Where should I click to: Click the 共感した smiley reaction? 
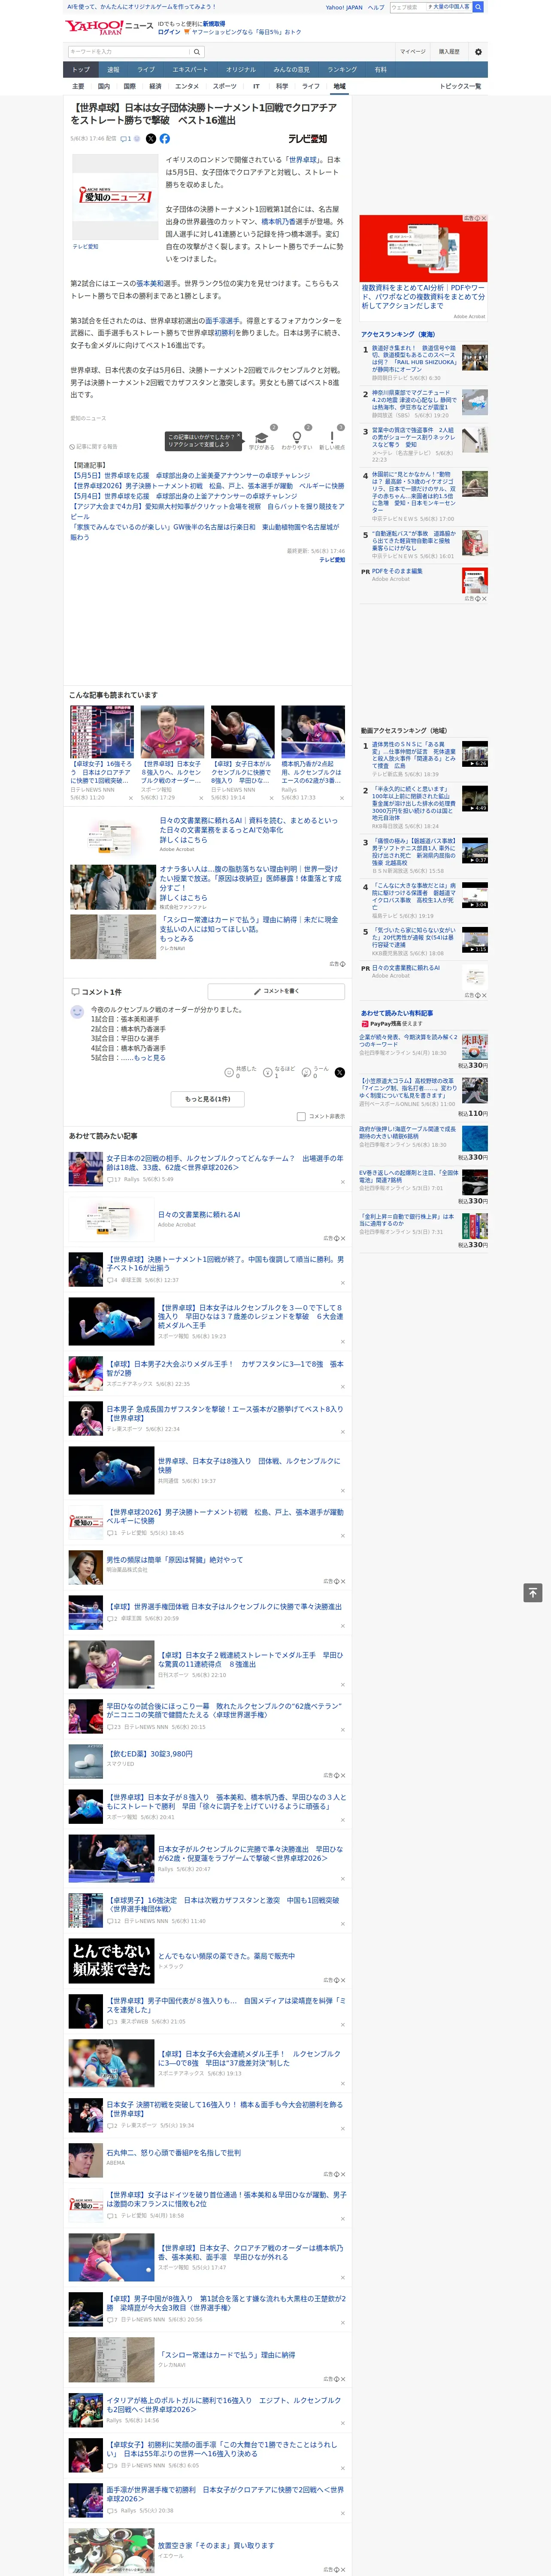229,1072
